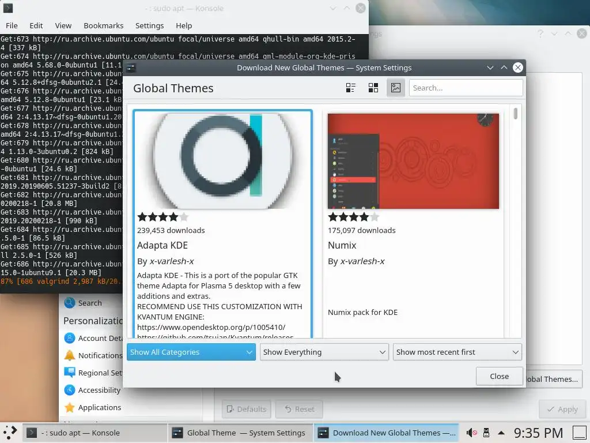The width and height of the screenshot is (590, 443).
Task: Select the Adapta KDE title
Action: pyautogui.click(x=162, y=245)
